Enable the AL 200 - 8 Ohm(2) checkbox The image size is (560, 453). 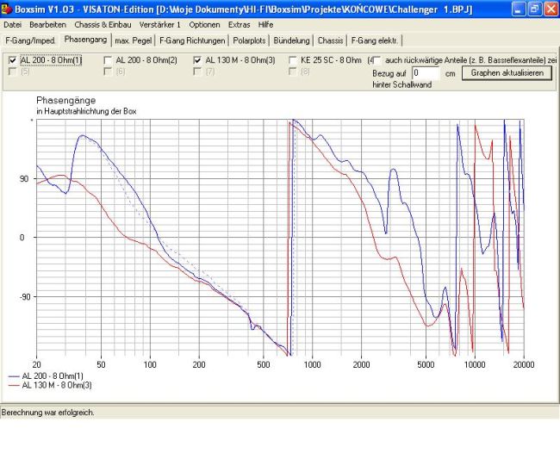click(108, 60)
